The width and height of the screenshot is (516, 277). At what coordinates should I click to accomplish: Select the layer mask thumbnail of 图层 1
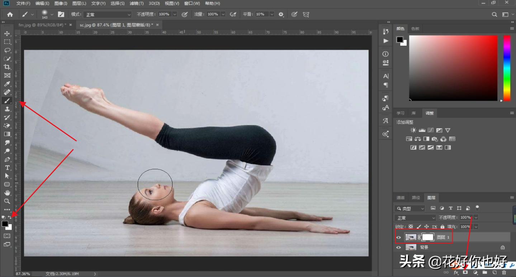428,237
